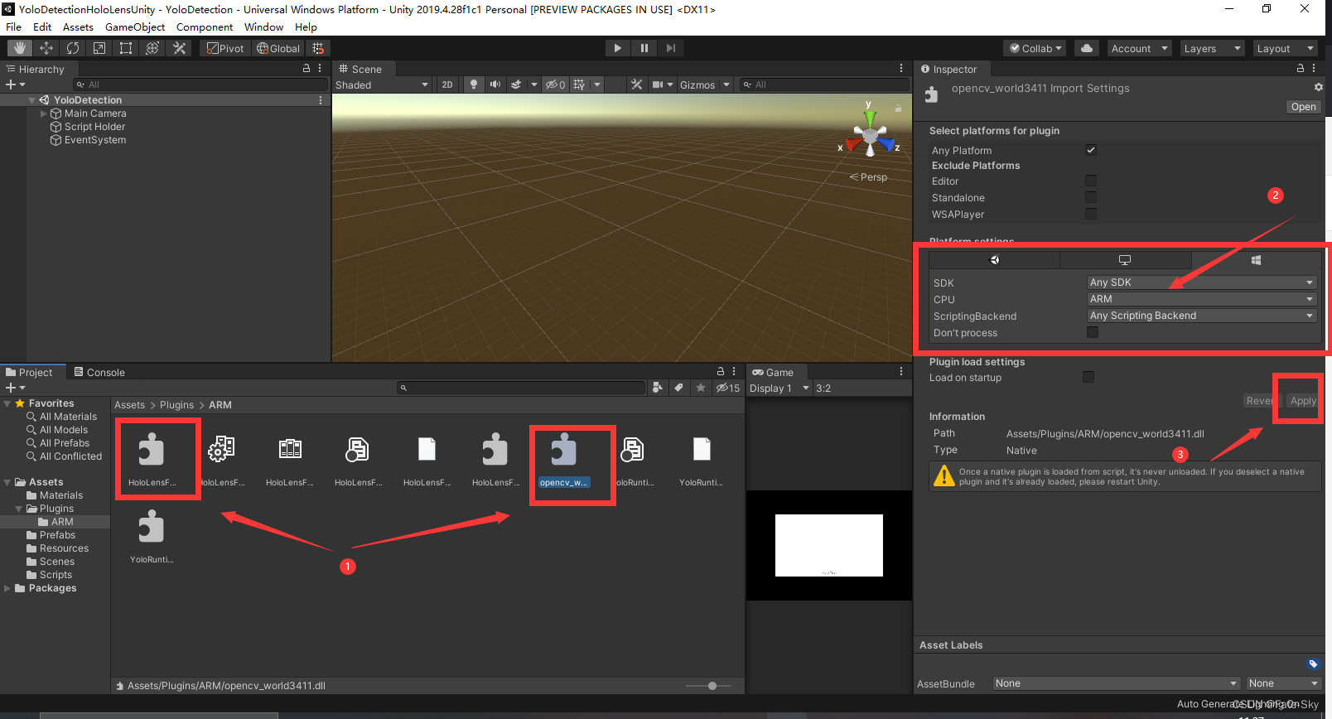
Task: Toggle Exclude Standalone checkbox
Action: pyautogui.click(x=1091, y=197)
